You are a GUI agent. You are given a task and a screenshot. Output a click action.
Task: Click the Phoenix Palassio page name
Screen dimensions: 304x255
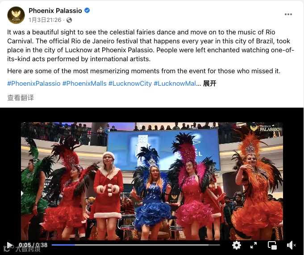(x=55, y=10)
